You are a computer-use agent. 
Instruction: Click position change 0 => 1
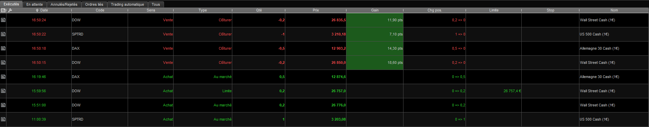point(460,119)
